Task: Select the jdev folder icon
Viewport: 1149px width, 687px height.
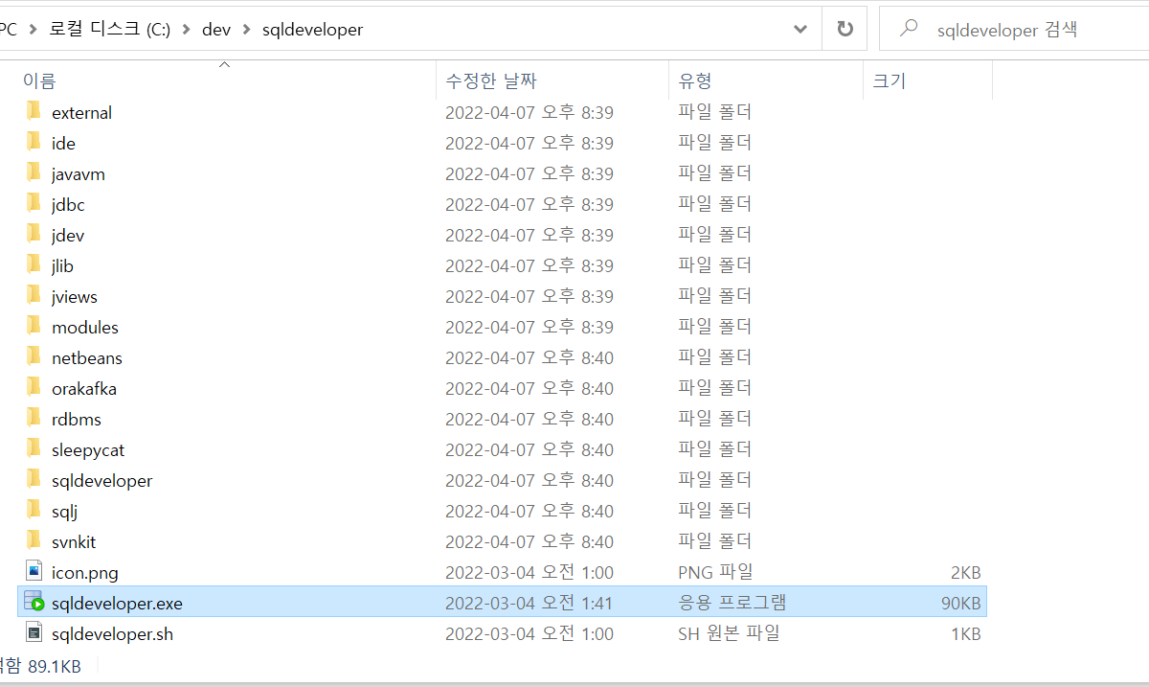Action: point(34,235)
